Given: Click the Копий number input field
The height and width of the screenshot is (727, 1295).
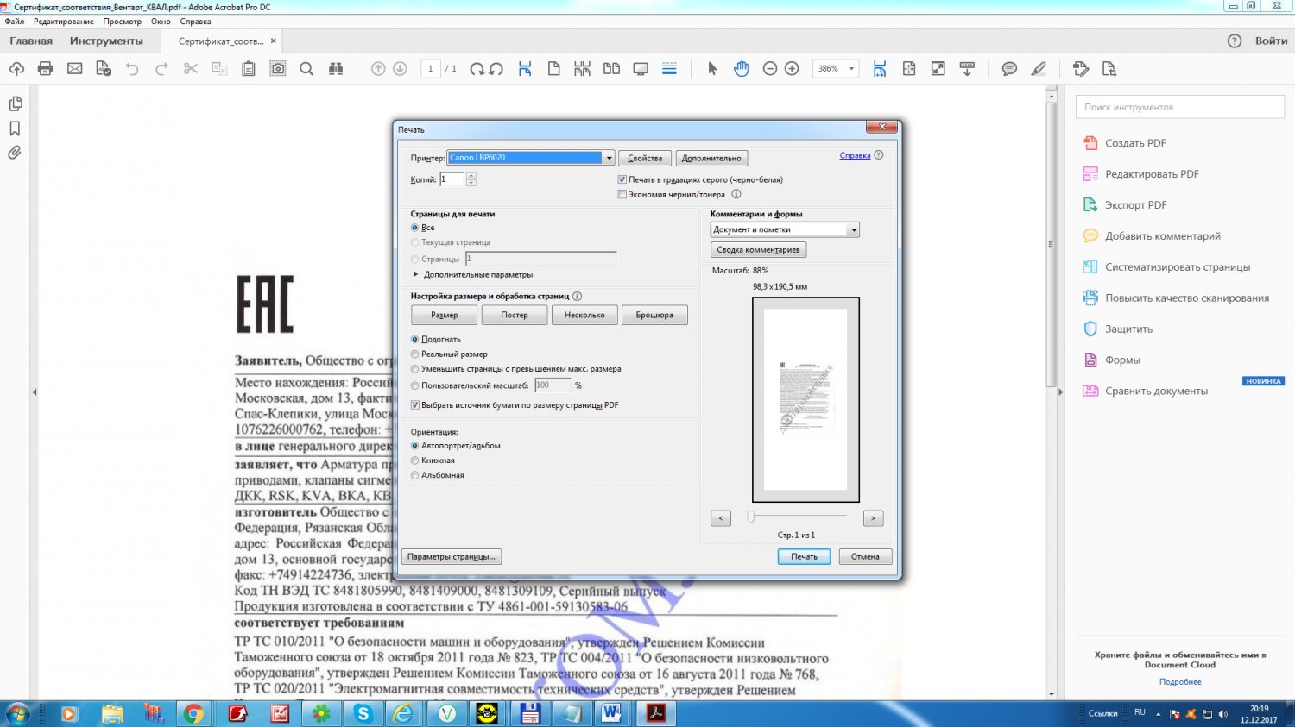Looking at the screenshot, I should click(x=452, y=179).
